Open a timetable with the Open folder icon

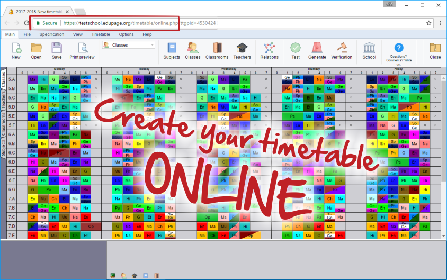tap(36, 48)
